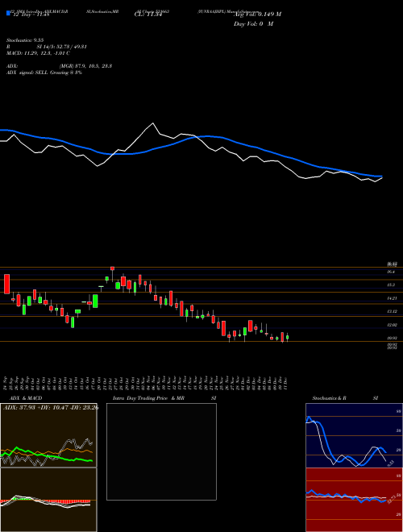403x532 pixels.
Task: Click the "MACD: 11.29, 12.3, -1.01 C" line
Action: 39,53
